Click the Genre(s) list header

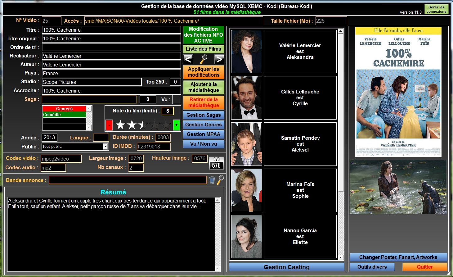pyautogui.click(x=64, y=109)
